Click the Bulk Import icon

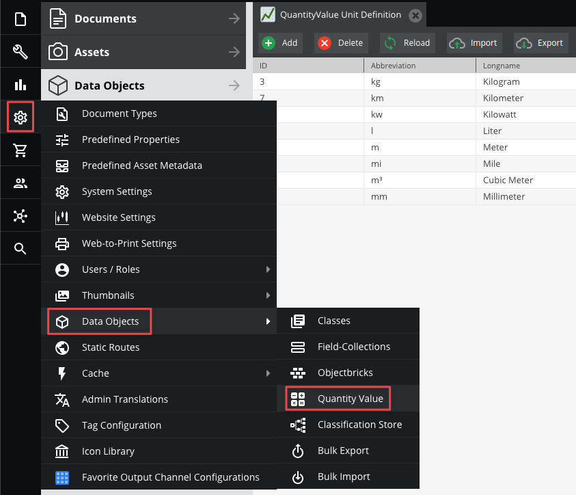pyautogui.click(x=297, y=477)
